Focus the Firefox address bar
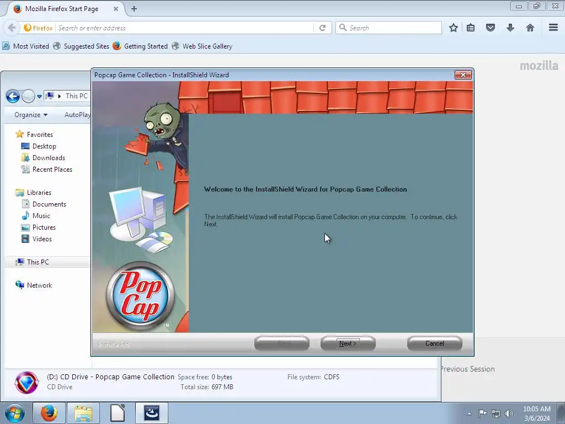Viewport: 565px width, 424px height. point(184,28)
